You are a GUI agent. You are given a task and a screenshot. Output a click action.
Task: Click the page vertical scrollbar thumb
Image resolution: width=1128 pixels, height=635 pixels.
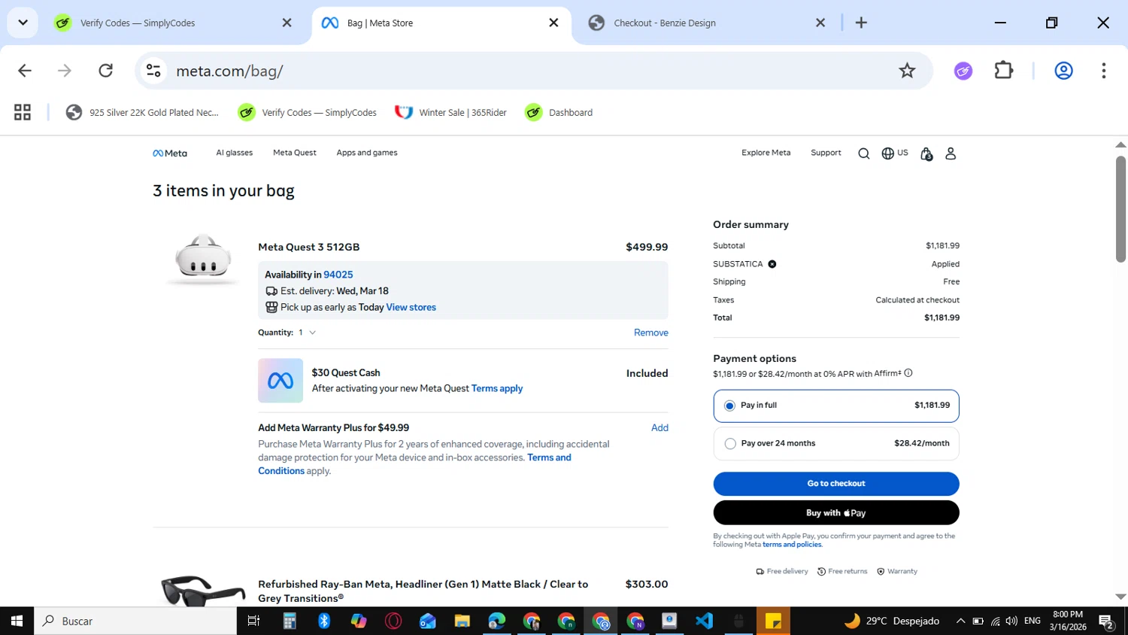1120,208
